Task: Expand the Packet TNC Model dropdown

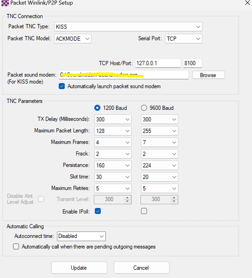Action: 73,39
